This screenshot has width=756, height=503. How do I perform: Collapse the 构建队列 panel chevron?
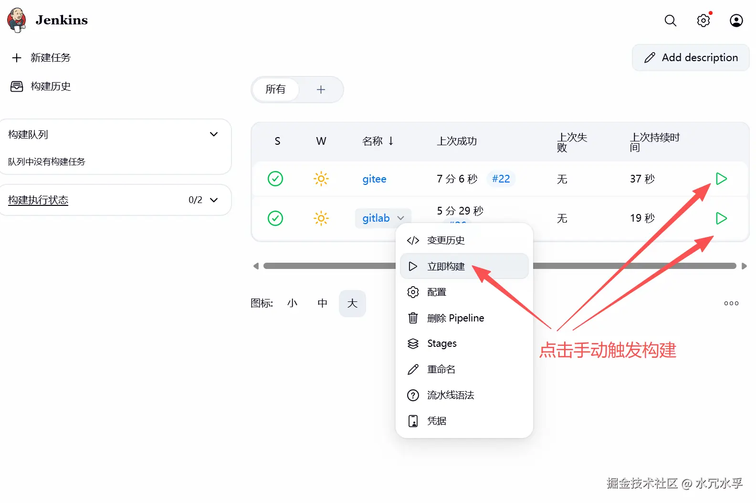click(x=214, y=134)
